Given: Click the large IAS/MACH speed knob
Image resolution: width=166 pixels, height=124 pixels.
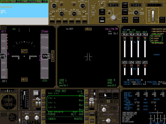Looking at the screenshot, I should [x=113, y=17].
